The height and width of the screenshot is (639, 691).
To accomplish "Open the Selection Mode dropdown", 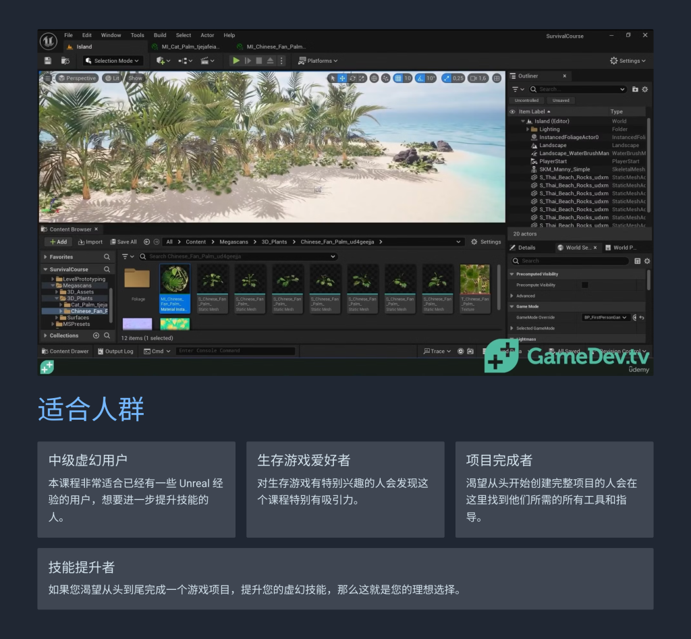I will coord(113,61).
